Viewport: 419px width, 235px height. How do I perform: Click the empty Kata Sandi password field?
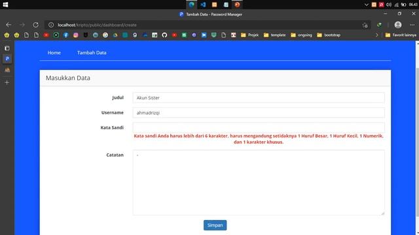pos(259,128)
